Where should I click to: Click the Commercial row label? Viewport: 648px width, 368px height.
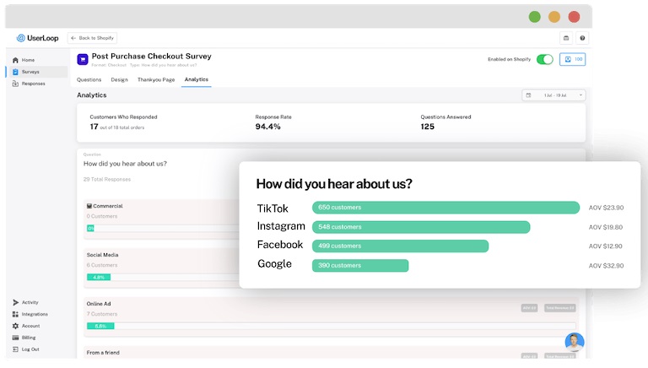coord(105,206)
